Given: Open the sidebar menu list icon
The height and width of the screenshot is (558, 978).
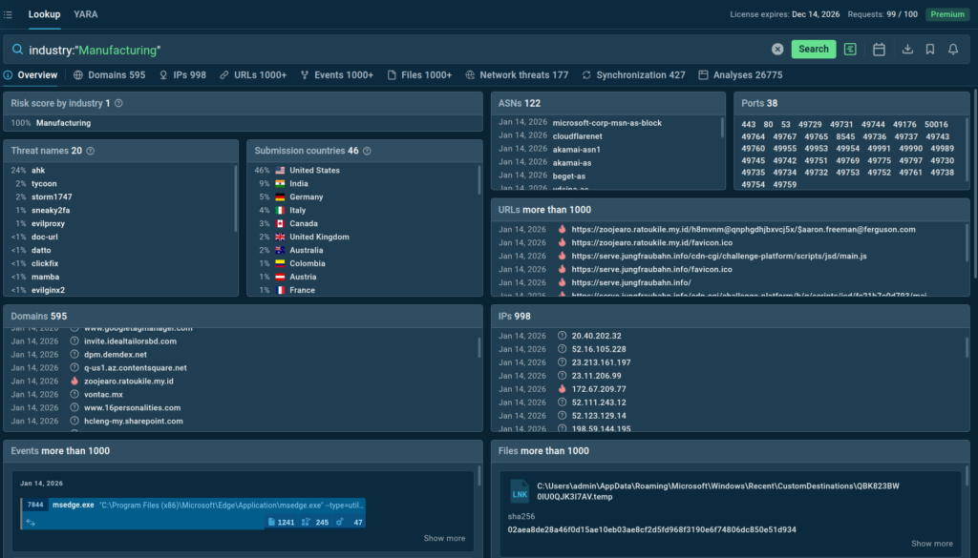Looking at the screenshot, I should pyautogui.click(x=9, y=14).
